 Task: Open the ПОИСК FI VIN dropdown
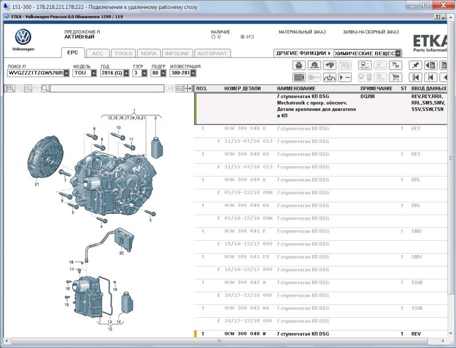click(x=66, y=73)
